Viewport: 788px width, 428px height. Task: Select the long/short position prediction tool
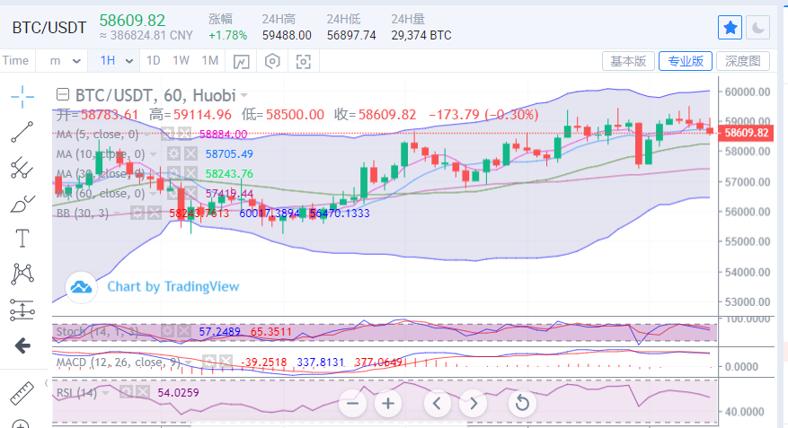(22, 310)
